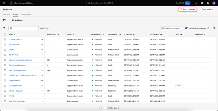This screenshot has height=111, width=218.
Task: Click the Prod environment badge
Action: pyautogui.click(x=188, y=3)
